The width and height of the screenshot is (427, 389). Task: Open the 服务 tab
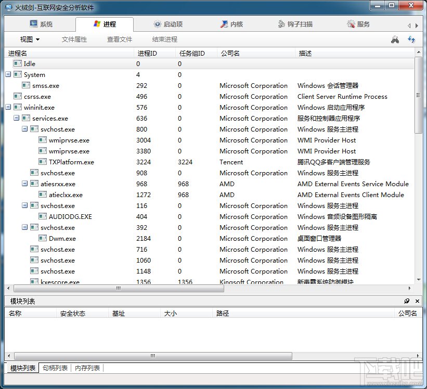[x=358, y=24]
